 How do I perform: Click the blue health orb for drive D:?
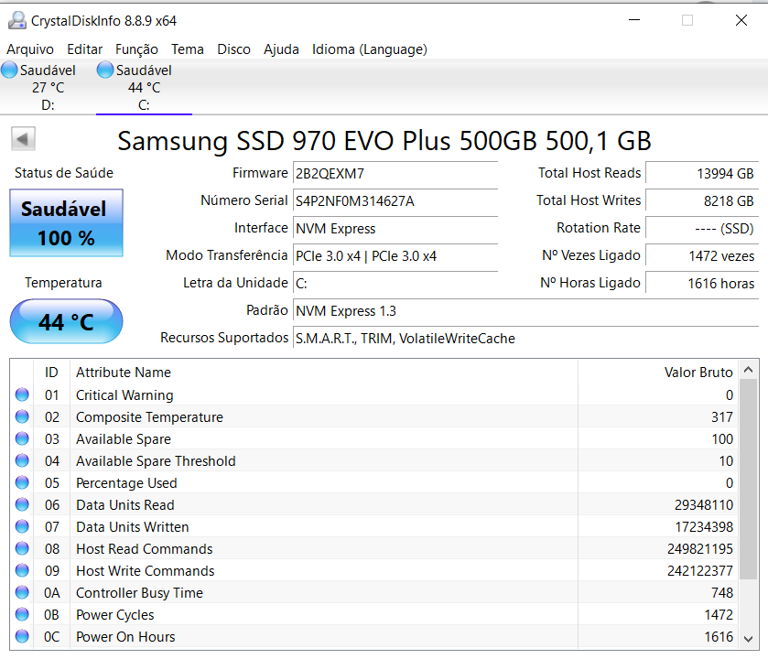(9, 70)
